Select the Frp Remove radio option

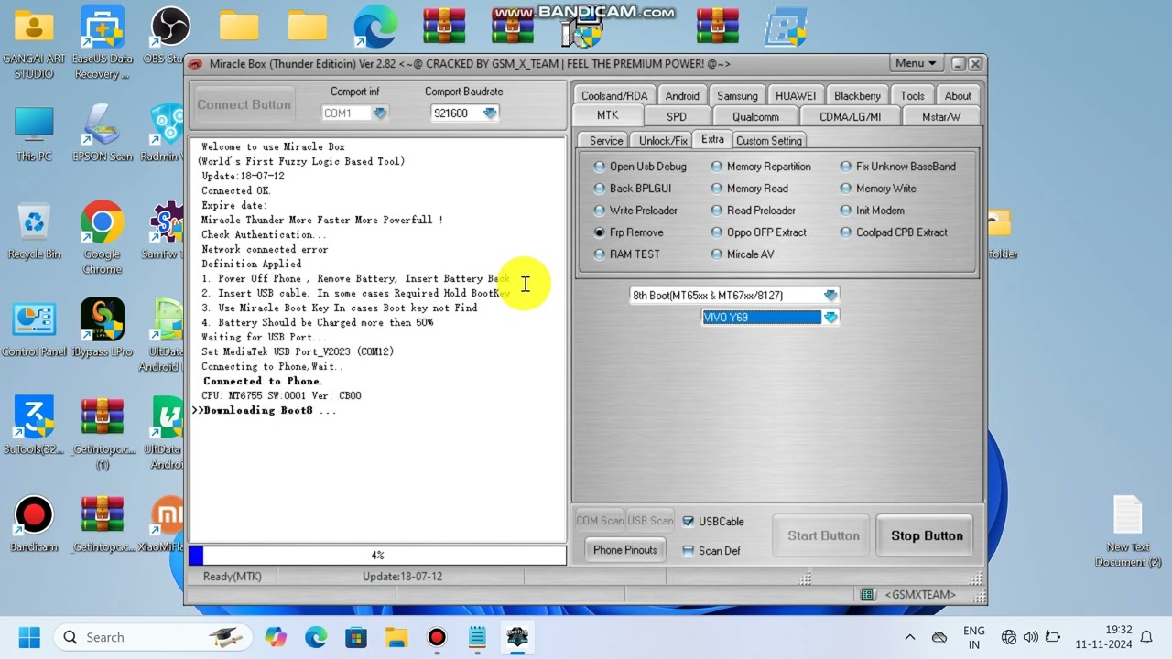point(629,232)
